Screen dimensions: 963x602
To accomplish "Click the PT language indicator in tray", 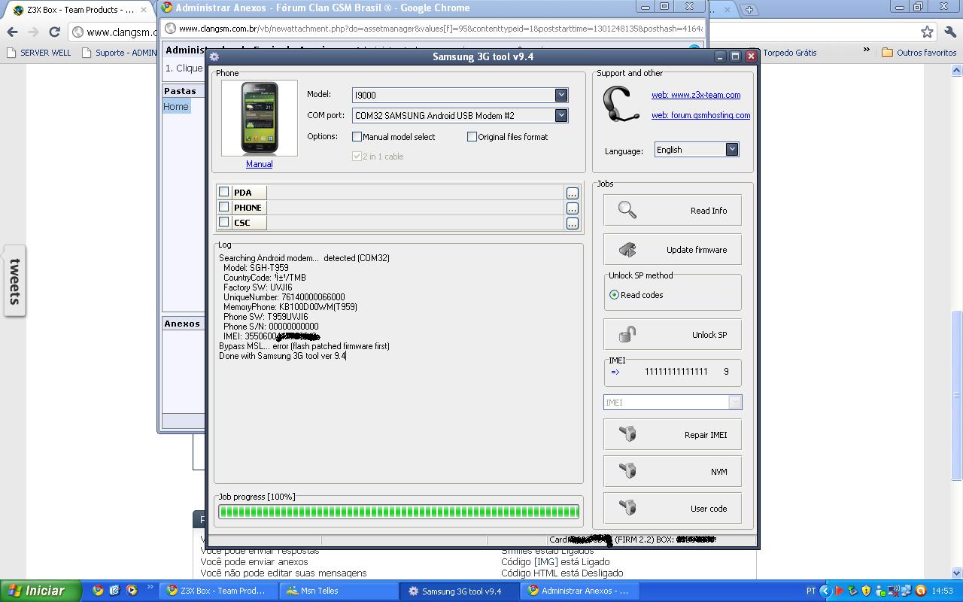I will (x=811, y=591).
